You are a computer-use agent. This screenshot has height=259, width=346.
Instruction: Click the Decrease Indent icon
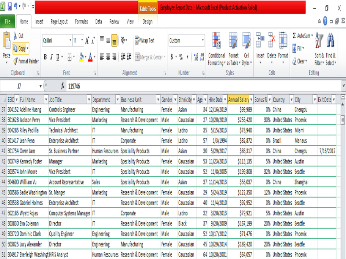(x=123, y=57)
